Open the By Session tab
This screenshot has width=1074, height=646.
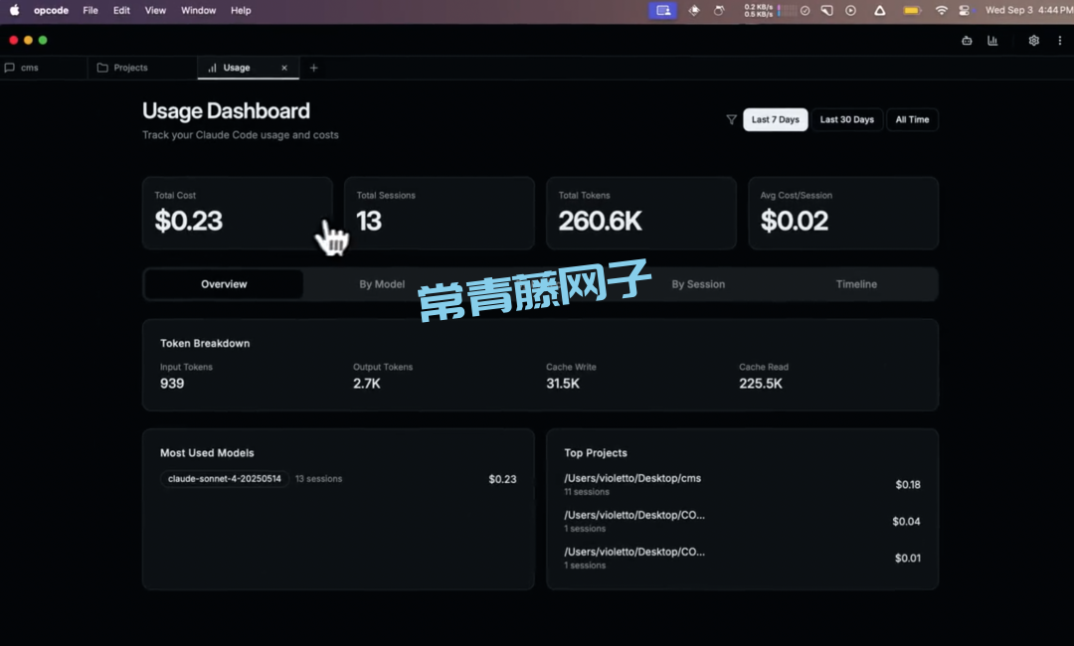pyautogui.click(x=698, y=284)
